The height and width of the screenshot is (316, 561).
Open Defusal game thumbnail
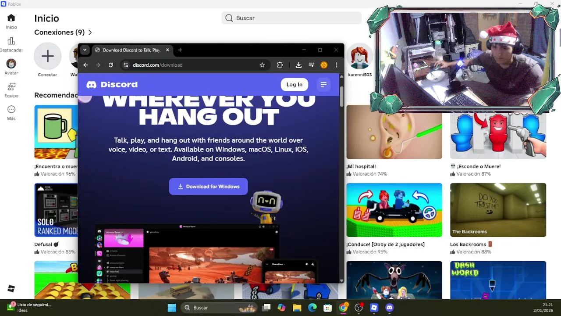tap(56, 210)
